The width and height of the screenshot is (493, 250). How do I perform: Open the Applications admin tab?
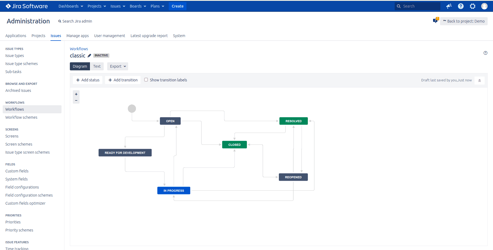coord(16,36)
